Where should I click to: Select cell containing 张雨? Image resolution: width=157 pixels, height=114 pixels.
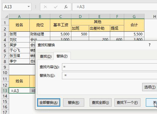pyautogui.click(x=19, y=34)
